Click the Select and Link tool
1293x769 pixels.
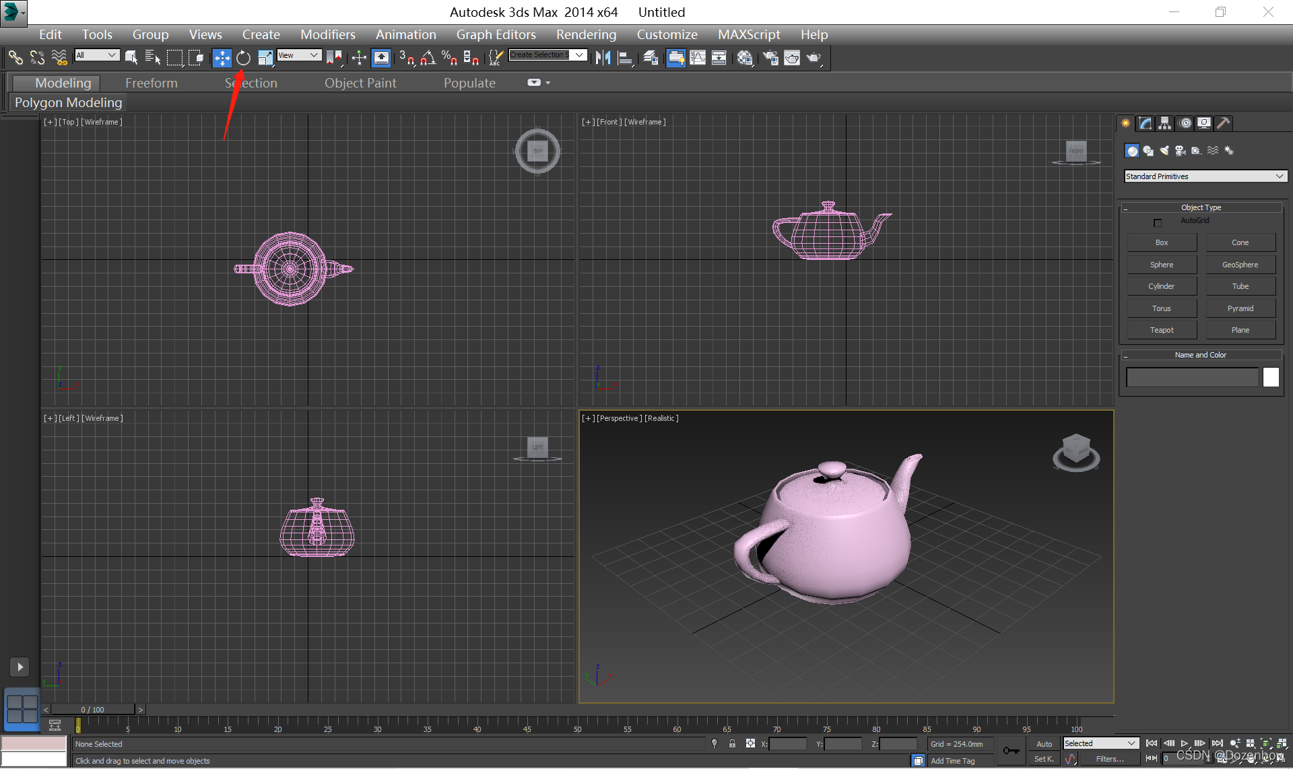(15, 59)
